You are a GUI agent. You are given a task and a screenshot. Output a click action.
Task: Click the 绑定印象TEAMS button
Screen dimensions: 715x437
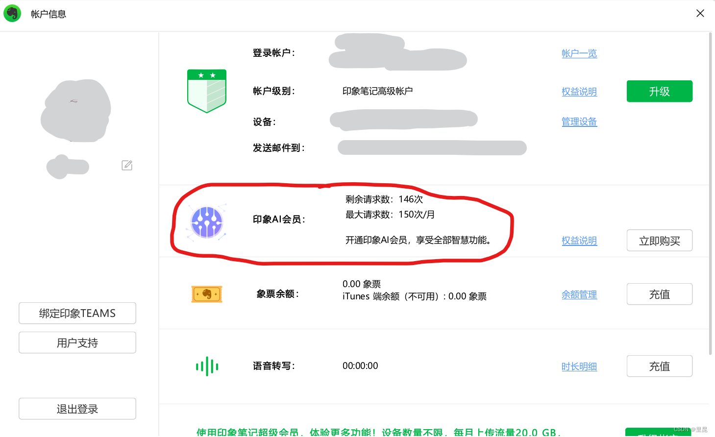77,313
